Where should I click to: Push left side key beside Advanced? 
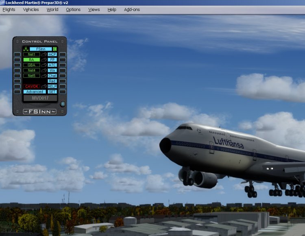(x=17, y=92)
